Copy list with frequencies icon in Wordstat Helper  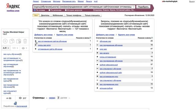pyautogui.click(x=18, y=41)
